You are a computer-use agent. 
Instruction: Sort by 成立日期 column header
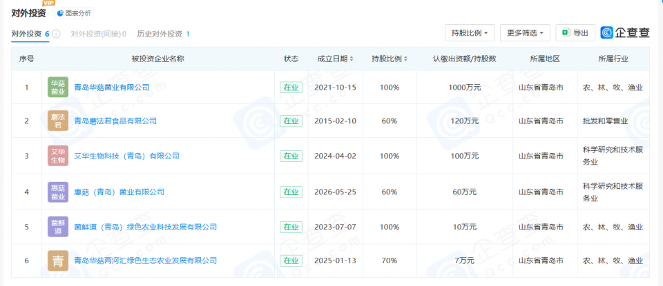coord(336,59)
